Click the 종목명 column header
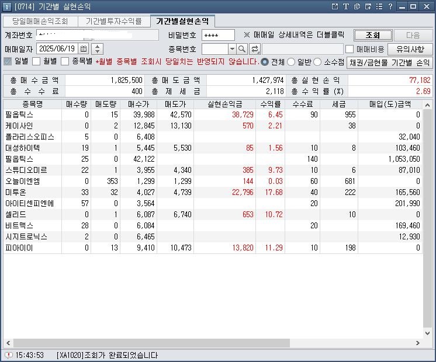The height and width of the screenshot is (362, 436). [x=33, y=104]
